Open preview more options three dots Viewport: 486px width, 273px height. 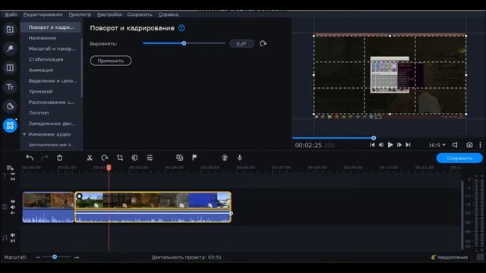[481, 145]
